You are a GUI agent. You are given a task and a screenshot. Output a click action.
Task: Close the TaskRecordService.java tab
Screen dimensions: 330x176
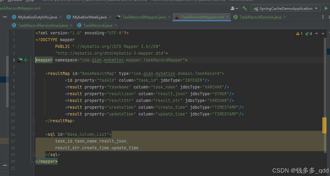285,17
